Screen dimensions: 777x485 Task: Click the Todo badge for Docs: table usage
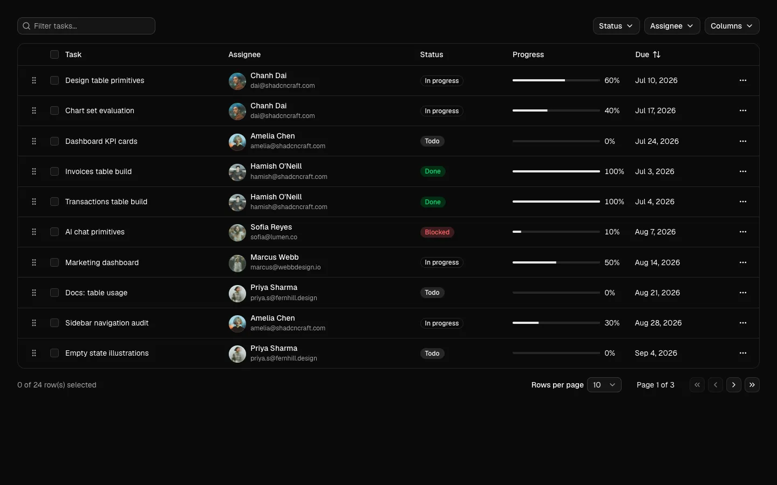[x=432, y=293]
